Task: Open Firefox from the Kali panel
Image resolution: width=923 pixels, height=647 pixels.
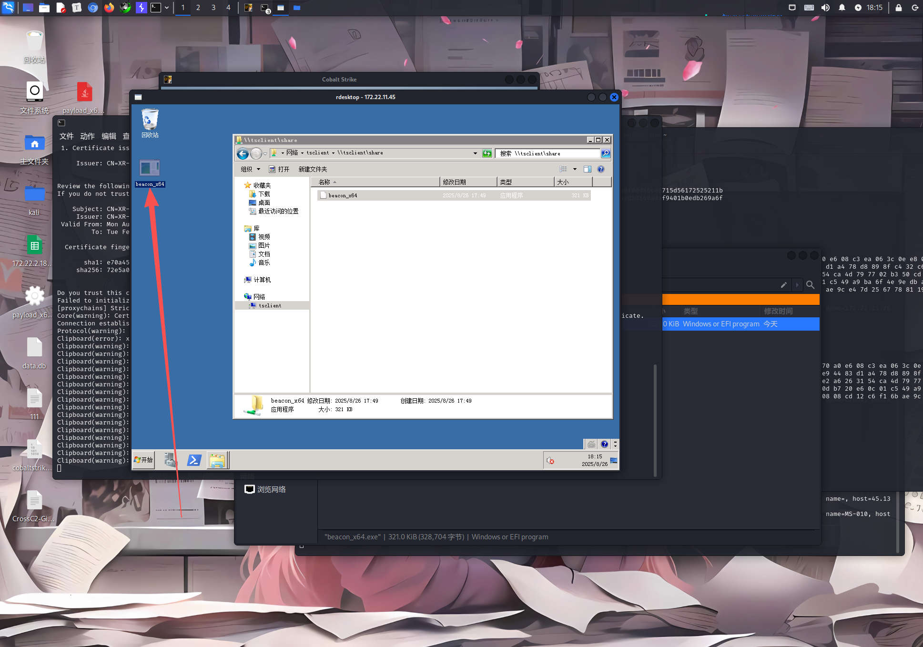Action: click(109, 8)
